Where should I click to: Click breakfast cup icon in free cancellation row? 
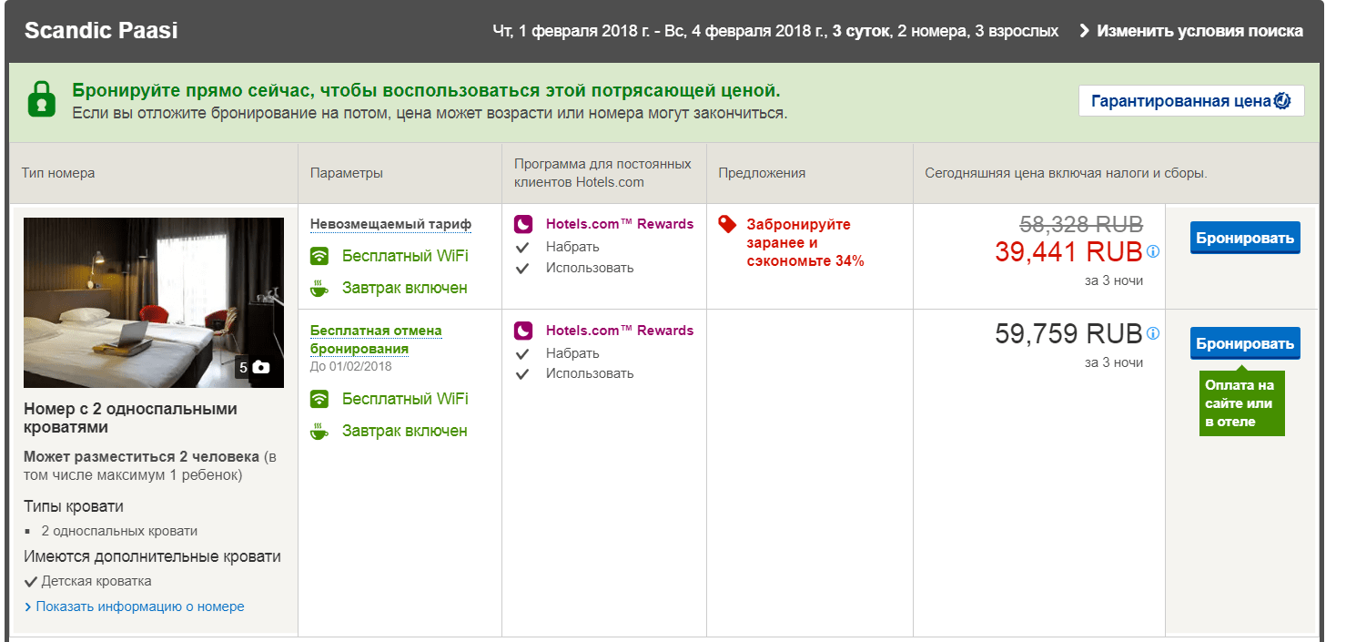[319, 431]
